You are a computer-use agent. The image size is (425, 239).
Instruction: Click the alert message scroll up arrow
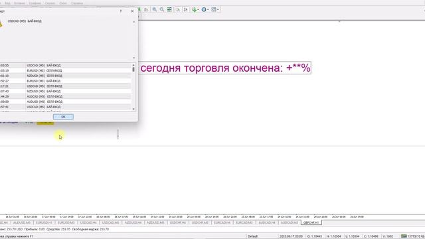click(x=133, y=22)
